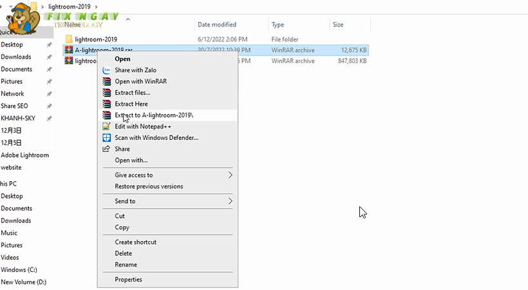
Task: Click the WinRAR icon beside Extract Here
Action: [x=107, y=104]
